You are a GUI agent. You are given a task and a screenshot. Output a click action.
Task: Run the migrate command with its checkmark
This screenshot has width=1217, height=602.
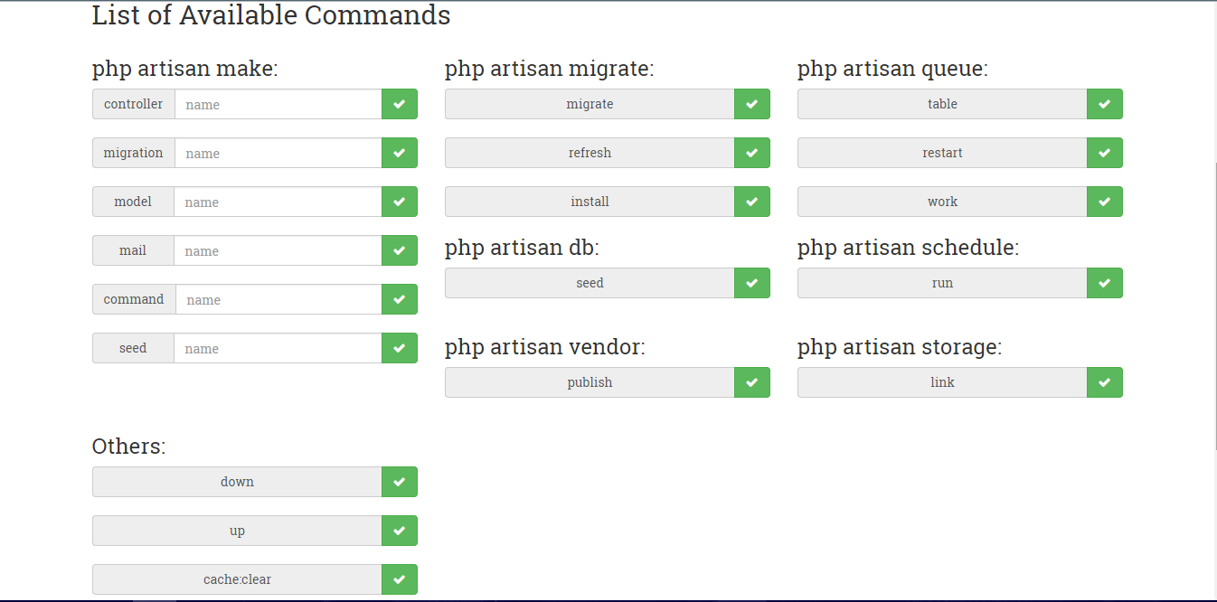751,104
